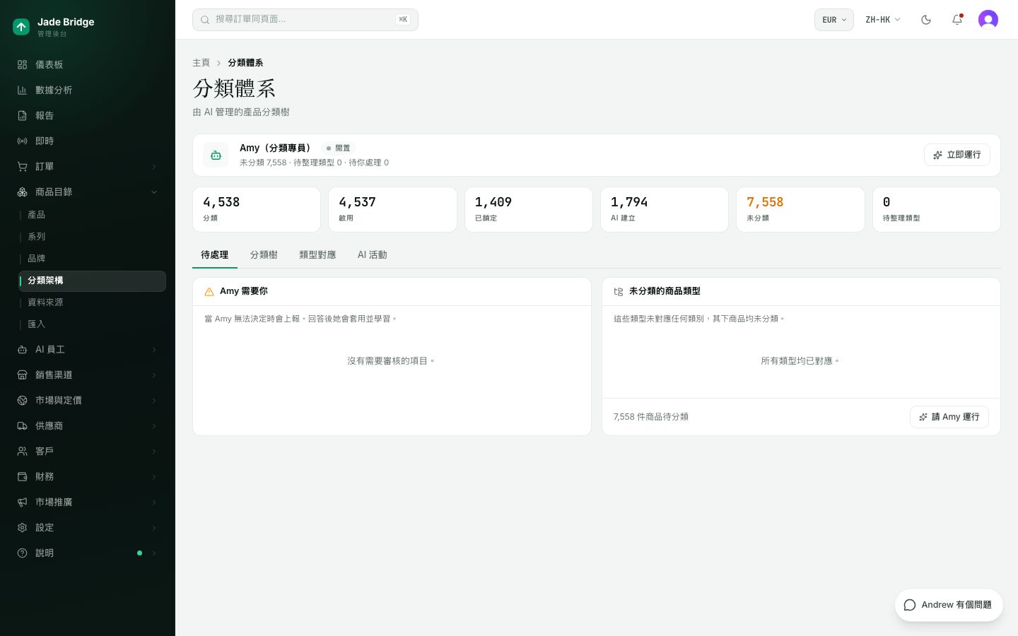Collapse the 商品目錄 sidebar section
This screenshot has width=1018, height=636.
click(x=88, y=192)
